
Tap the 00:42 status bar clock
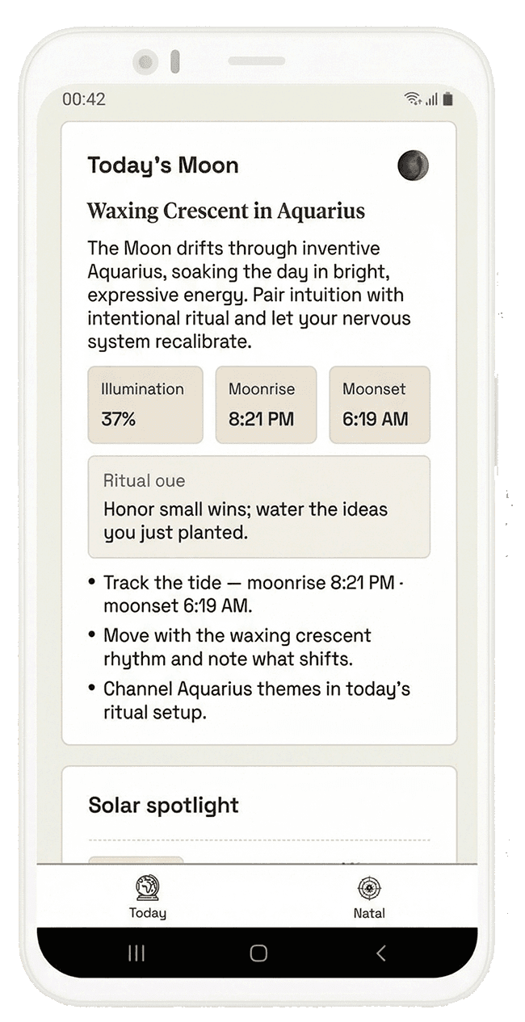(84, 99)
